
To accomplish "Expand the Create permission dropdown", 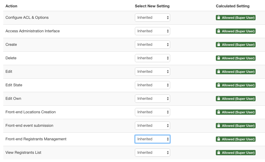I will click(152, 45).
